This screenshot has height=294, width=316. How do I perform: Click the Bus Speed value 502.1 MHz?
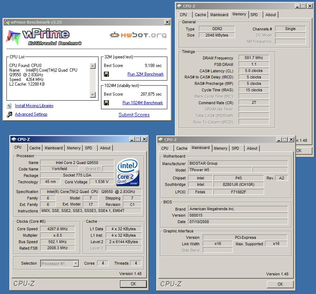[58, 242]
